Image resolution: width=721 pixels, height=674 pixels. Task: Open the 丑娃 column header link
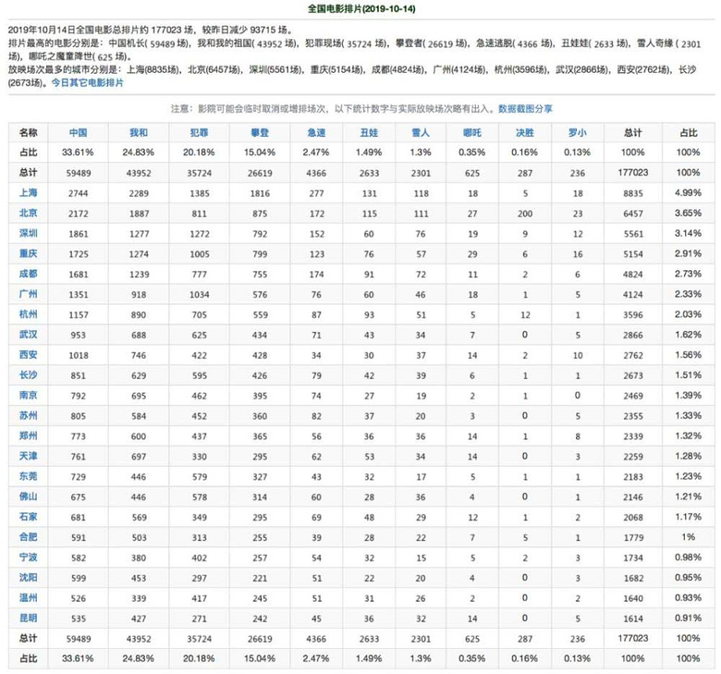click(x=369, y=132)
